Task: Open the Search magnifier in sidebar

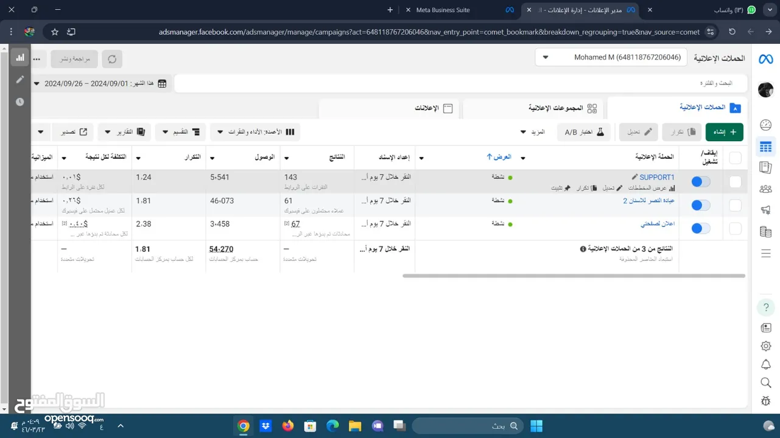Action: (x=765, y=383)
